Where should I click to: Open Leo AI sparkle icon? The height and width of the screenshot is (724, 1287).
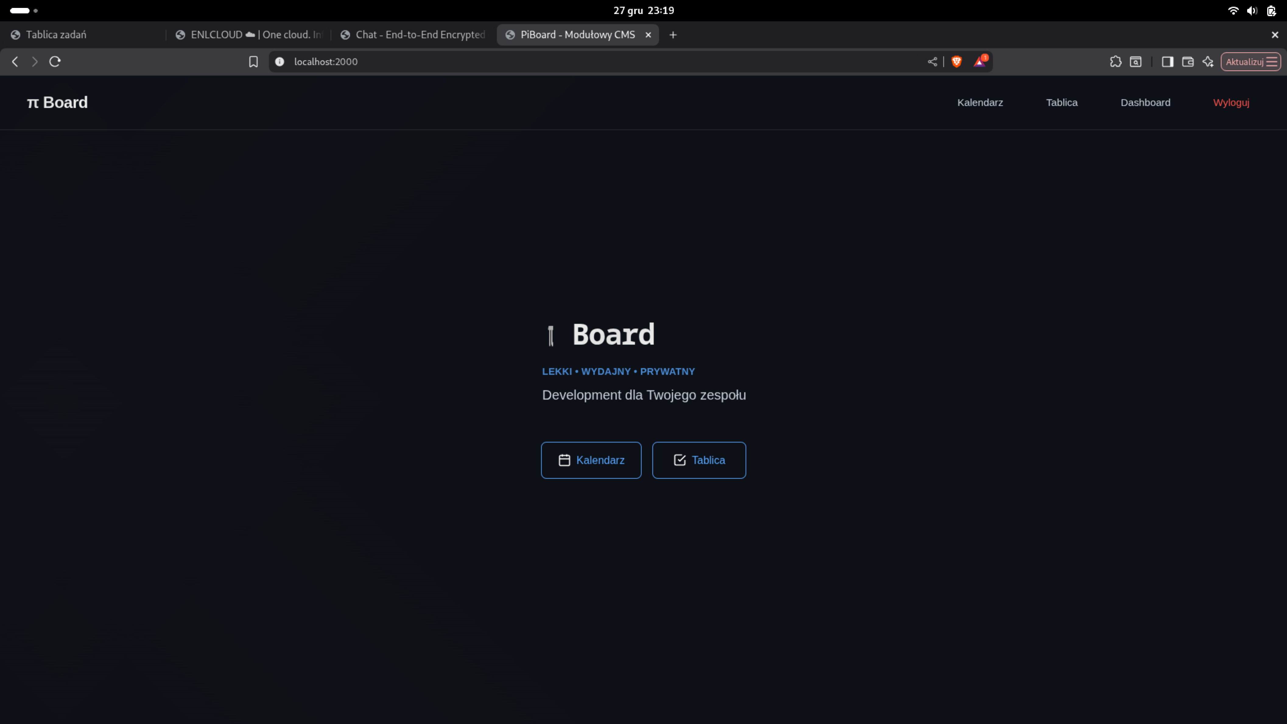tap(1208, 62)
